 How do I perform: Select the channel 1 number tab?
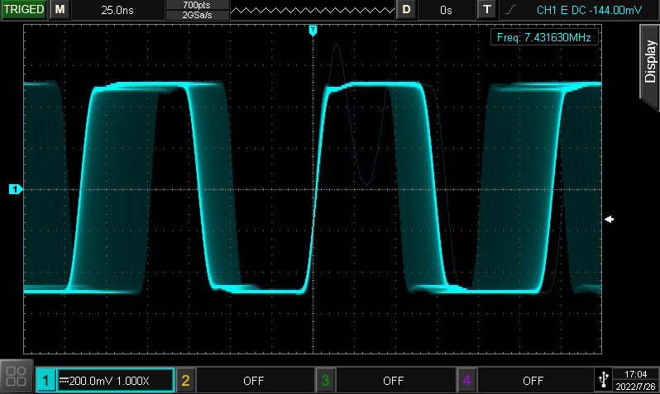46,381
